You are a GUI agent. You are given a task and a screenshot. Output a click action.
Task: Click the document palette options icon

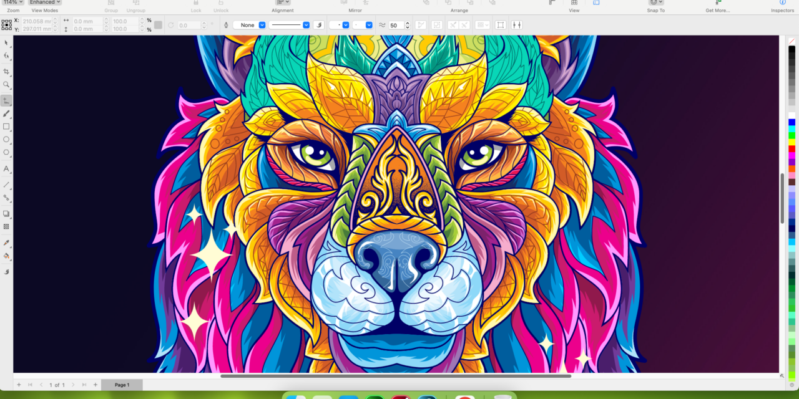pos(792,385)
